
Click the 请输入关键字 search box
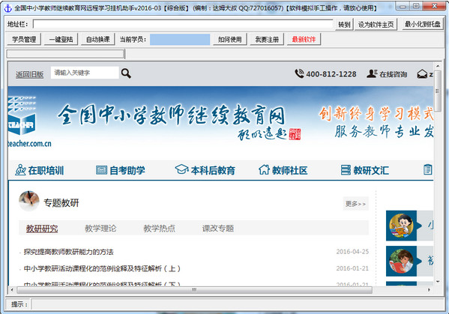click(x=85, y=73)
